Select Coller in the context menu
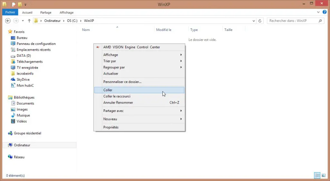Image resolution: width=330 pixels, height=181 pixels. 108,90
